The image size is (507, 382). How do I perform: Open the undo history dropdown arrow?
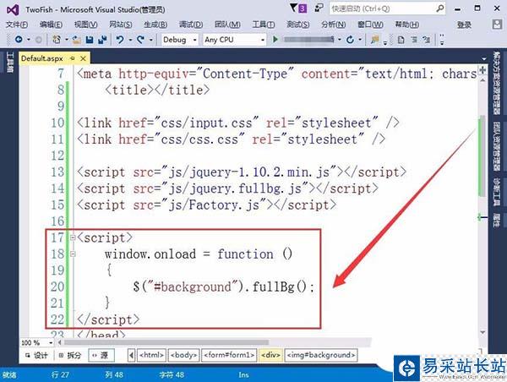click(x=130, y=40)
